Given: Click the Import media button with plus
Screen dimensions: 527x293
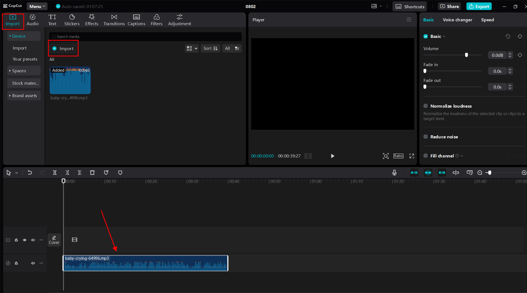Looking at the screenshot, I should pyautogui.click(x=63, y=48).
